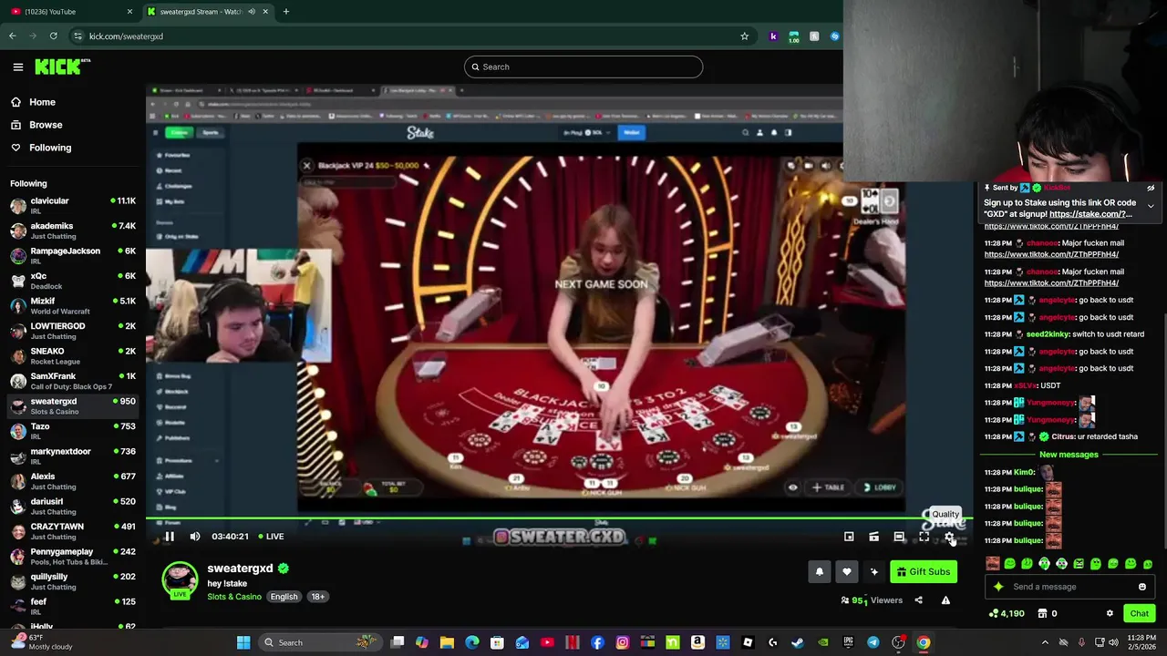The height and width of the screenshot is (656, 1167).
Task: Open Tazo channel in sidebar
Action: click(x=73, y=432)
